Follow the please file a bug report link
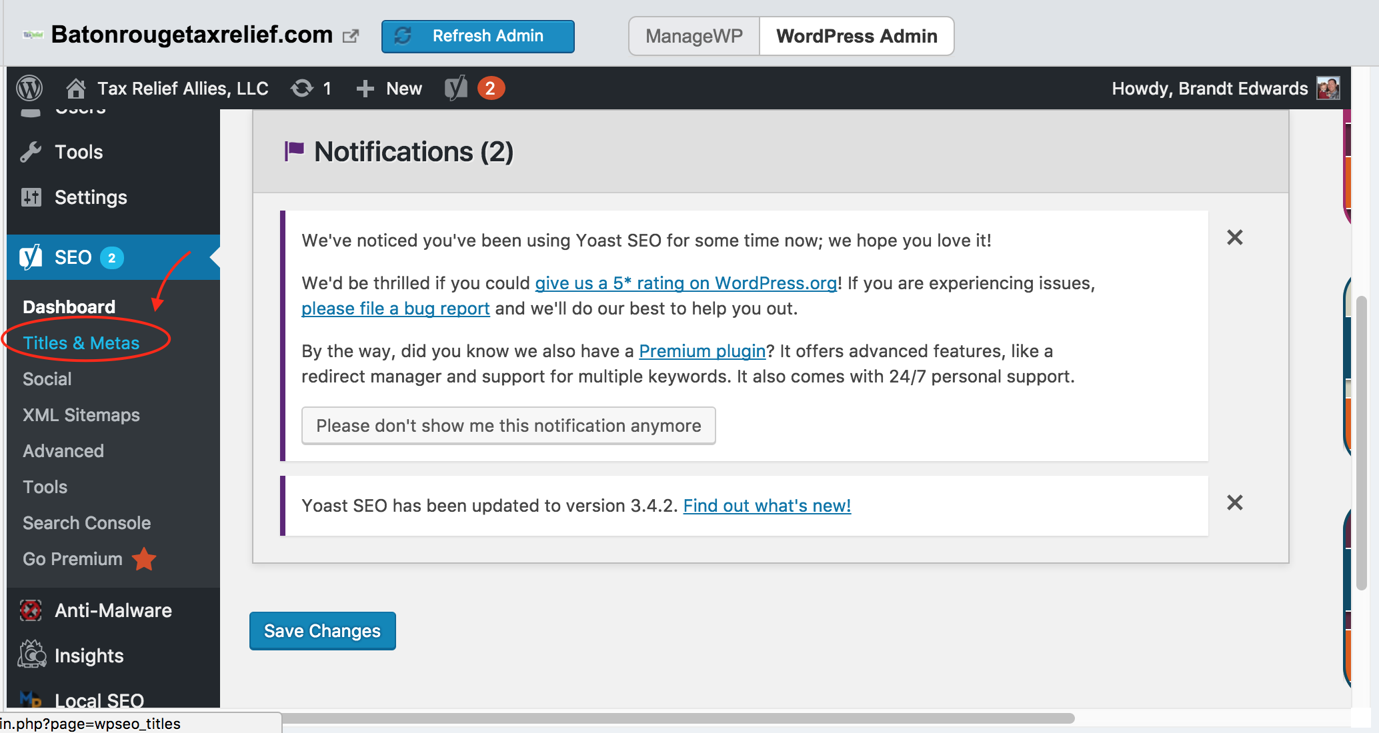This screenshot has height=733, width=1379. (395, 309)
